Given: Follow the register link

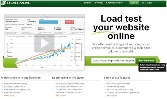Looking at the screenshot, I should click(x=148, y=3).
